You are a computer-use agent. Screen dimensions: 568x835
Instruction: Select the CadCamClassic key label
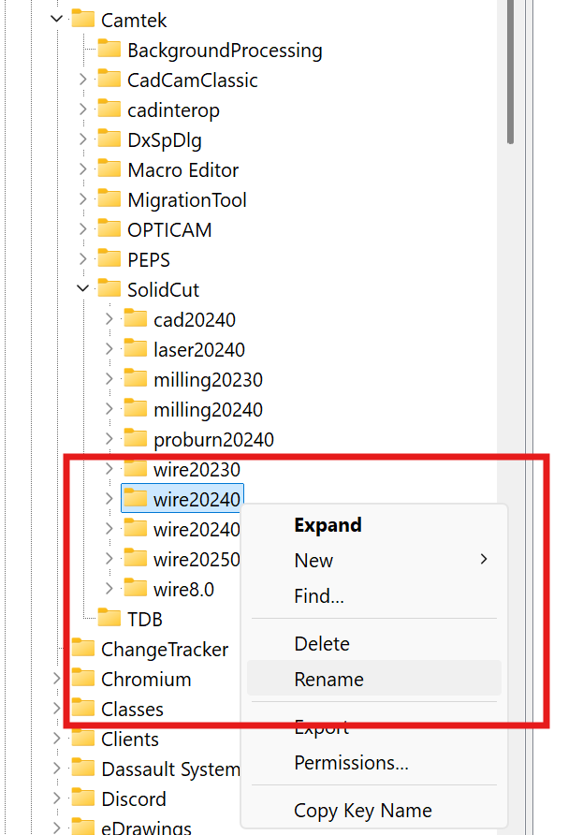tap(193, 81)
